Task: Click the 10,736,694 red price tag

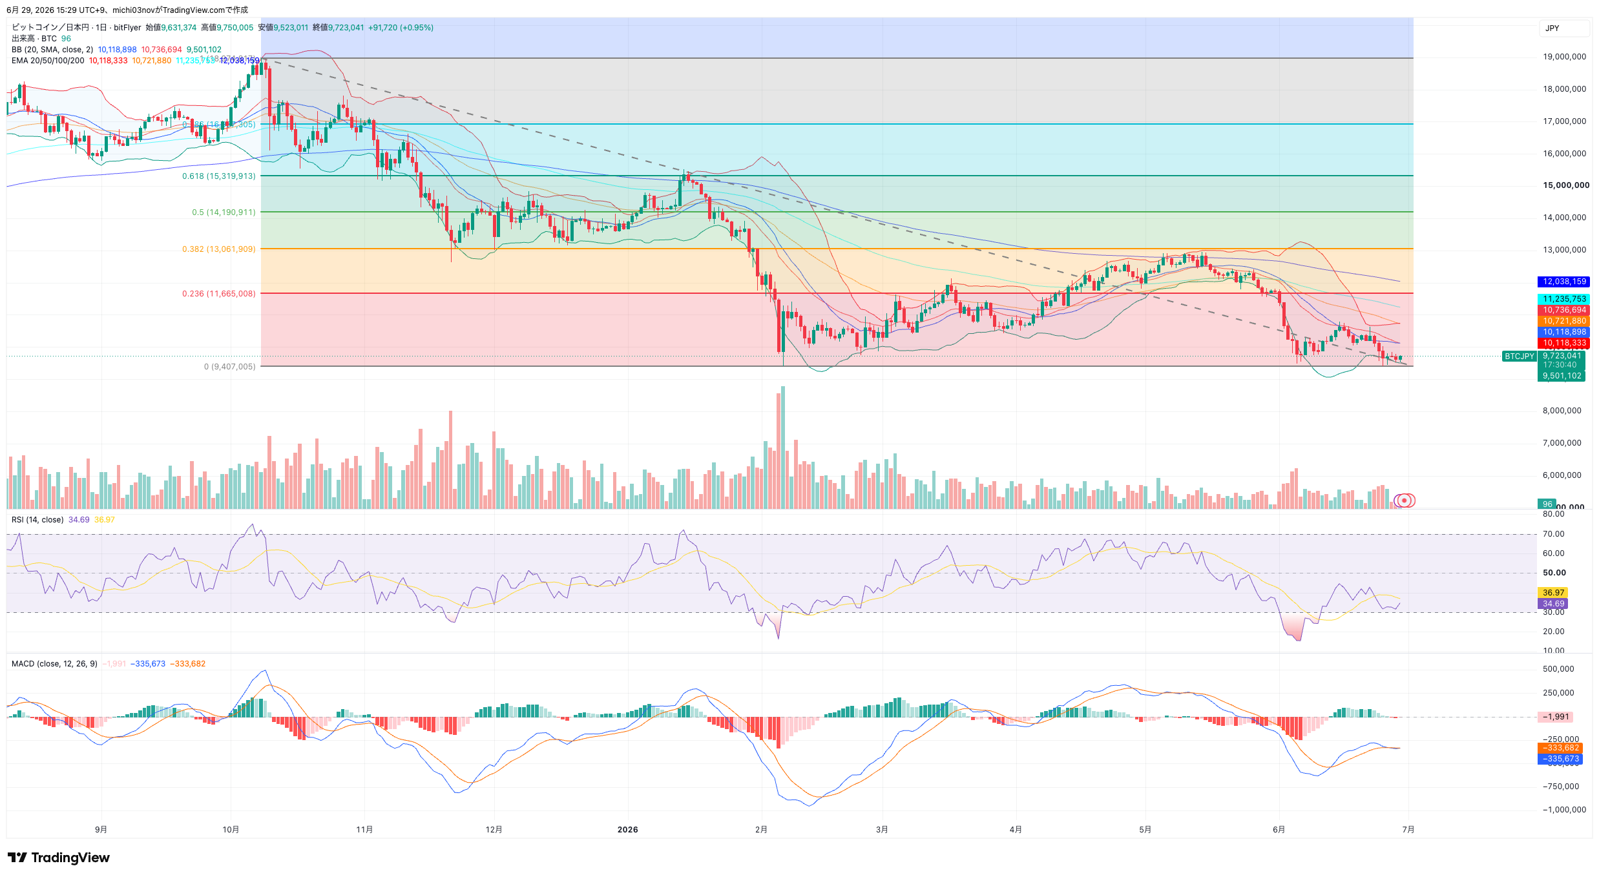Action: [x=1563, y=311]
